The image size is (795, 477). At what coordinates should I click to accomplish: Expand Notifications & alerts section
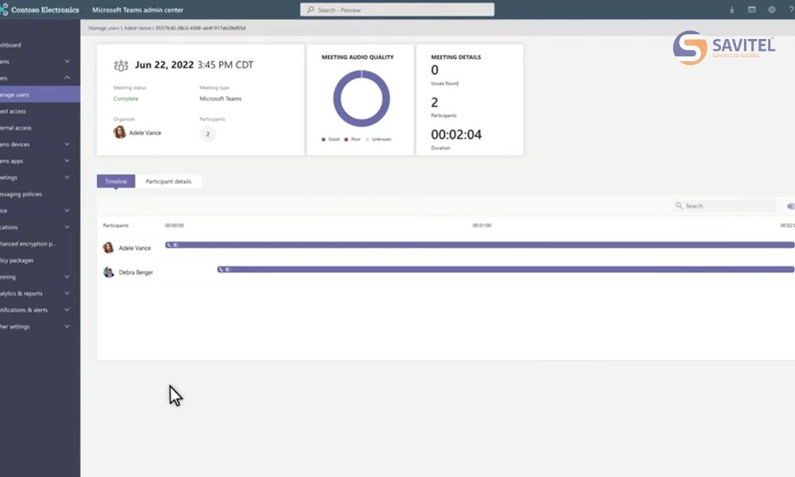tap(67, 310)
